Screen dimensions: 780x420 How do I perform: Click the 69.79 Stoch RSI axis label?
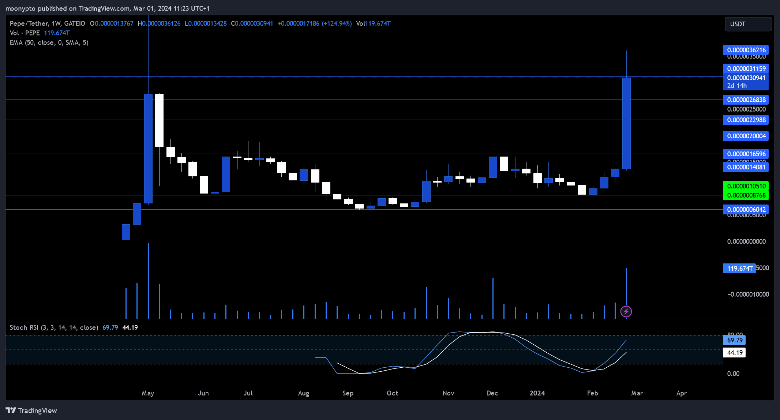coord(734,340)
